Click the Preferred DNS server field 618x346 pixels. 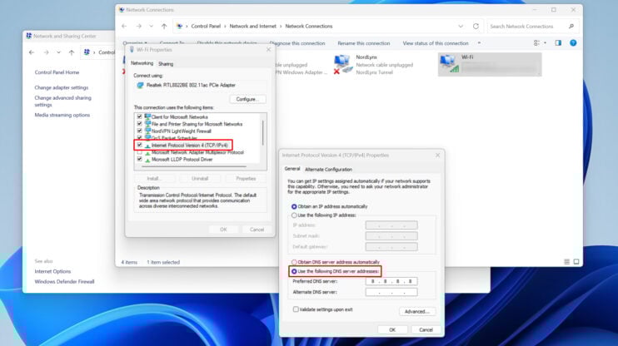[x=391, y=281]
